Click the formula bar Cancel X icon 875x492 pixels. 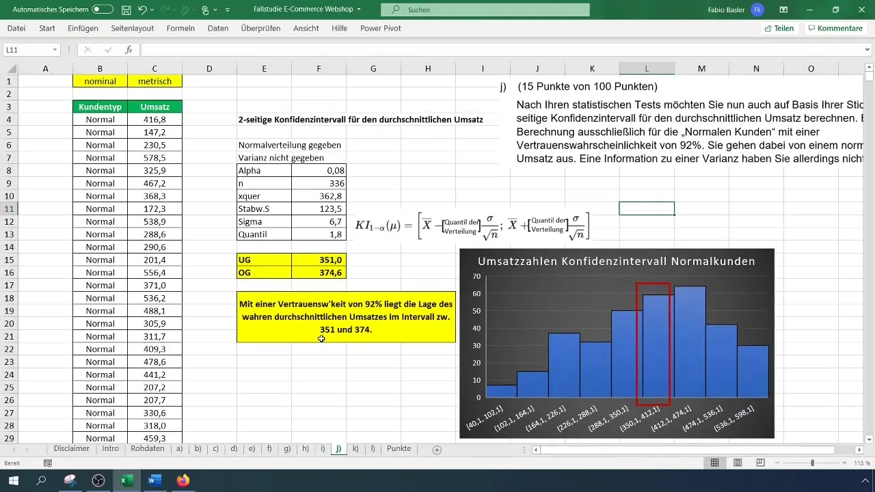point(87,50)
